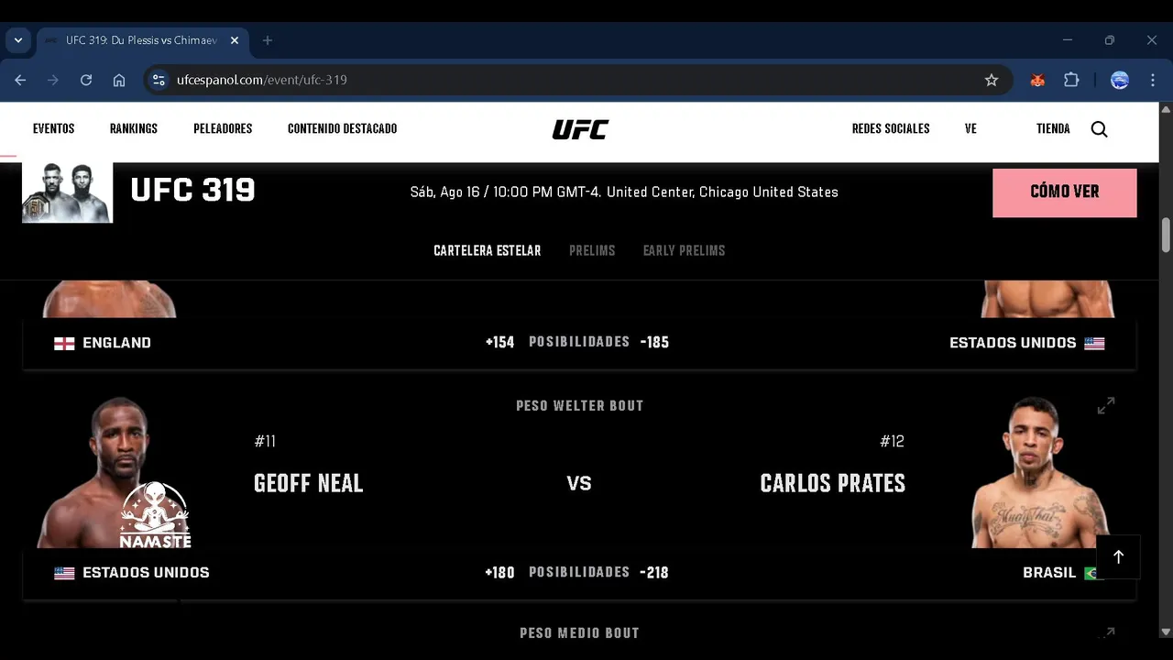
Task: Open Geoff Neal fighter profile link
Action: [x=309, y=483]
